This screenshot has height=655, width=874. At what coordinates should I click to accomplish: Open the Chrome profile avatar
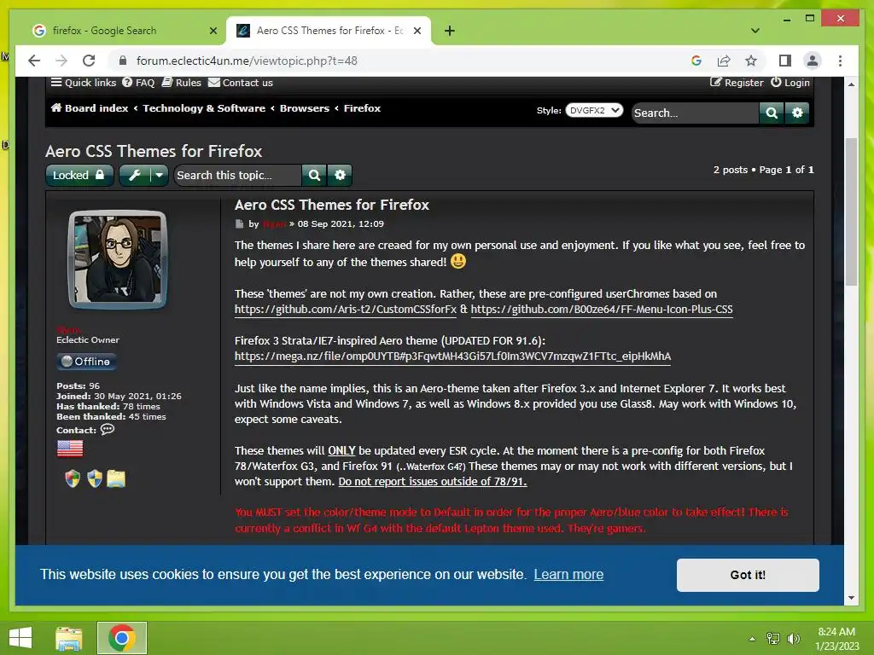813,61
